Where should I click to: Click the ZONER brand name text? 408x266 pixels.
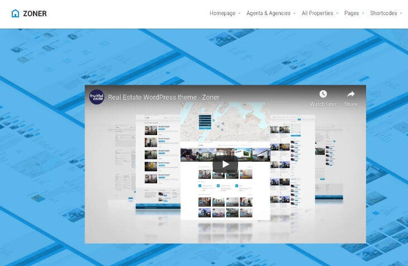[35, 13]
